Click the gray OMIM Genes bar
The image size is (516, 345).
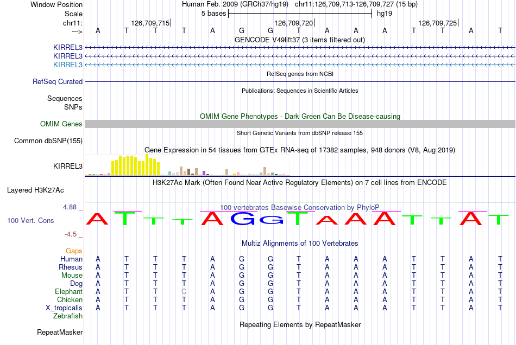[x=300, y=124]
